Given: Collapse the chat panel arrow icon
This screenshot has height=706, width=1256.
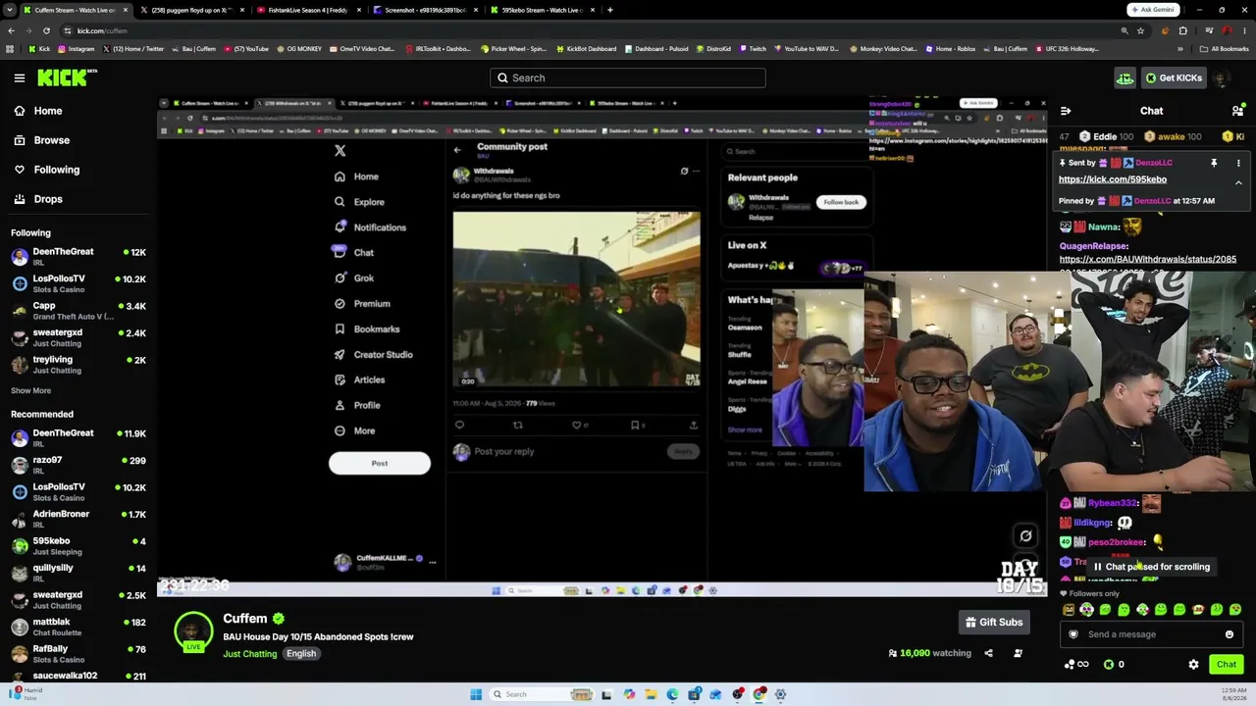Looking at the screenshot, I should pyautogui.click(x=1066, y=111).
